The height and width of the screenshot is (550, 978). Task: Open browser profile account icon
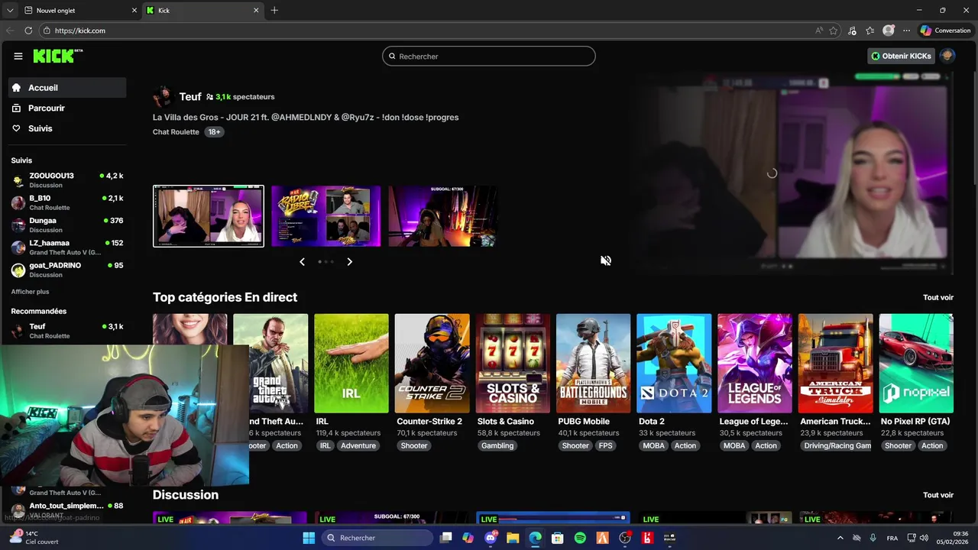[889, 31]
